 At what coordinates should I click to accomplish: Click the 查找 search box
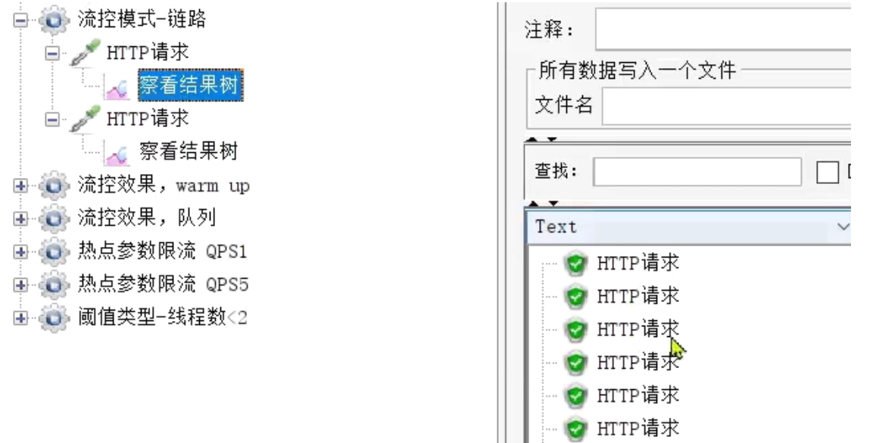click(x=697, y=172)
